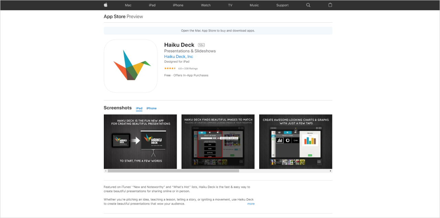This screenshot has width=440, height=218.
Task: Click the 'Presentations & Slideshows' subtitle
Action: coord(190,51)
